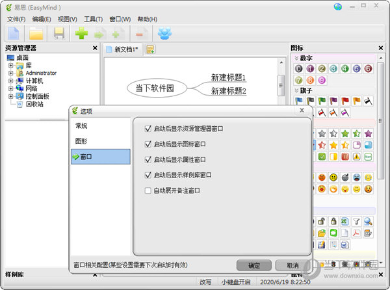
Task: Add topic with the green plus icon
Action: pyautogui.click(x=81, y=33)
